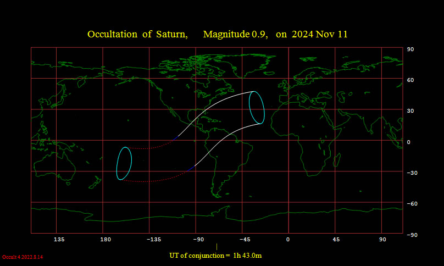Click the 'Magnitude 0.9,' text in title
This screenshot has width=444, height=266.
click(235, 34)
